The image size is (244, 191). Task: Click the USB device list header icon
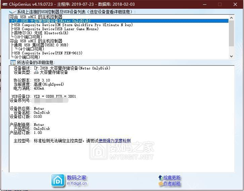click(x=13, y=12)
